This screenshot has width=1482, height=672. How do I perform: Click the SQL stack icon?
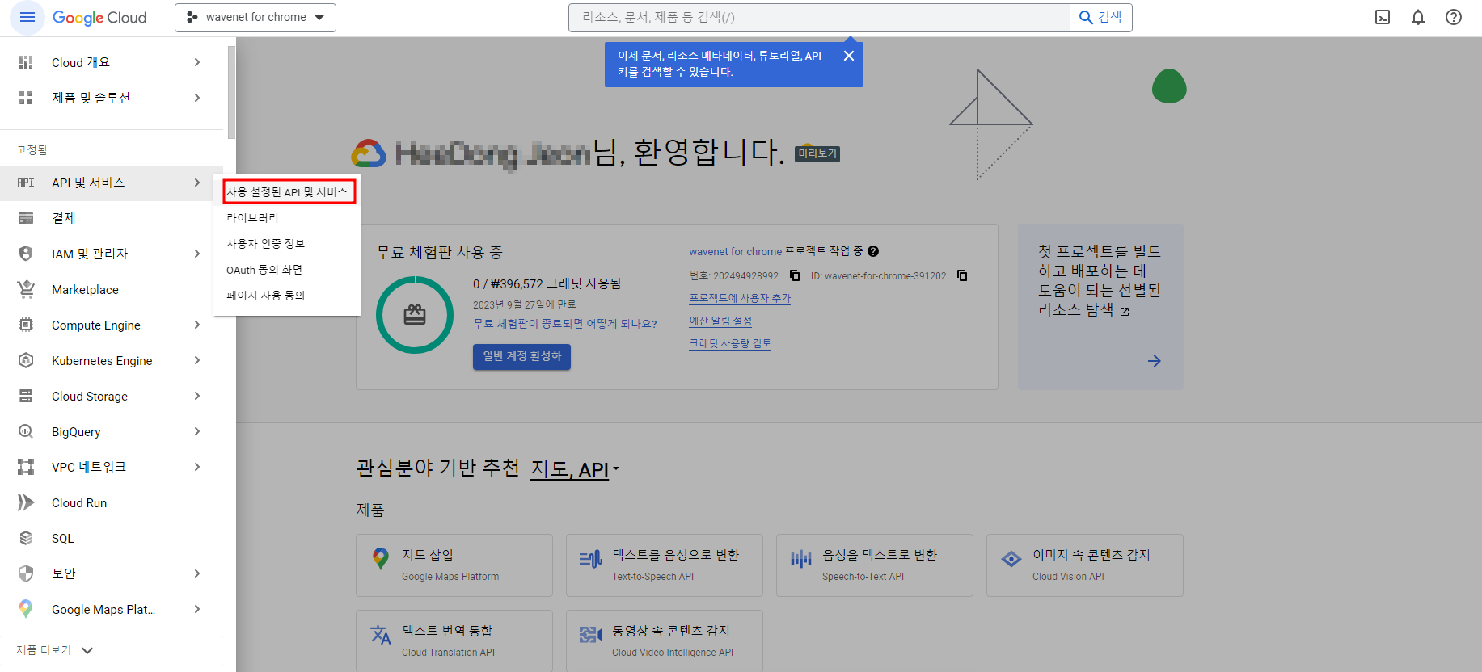(26, 538)
